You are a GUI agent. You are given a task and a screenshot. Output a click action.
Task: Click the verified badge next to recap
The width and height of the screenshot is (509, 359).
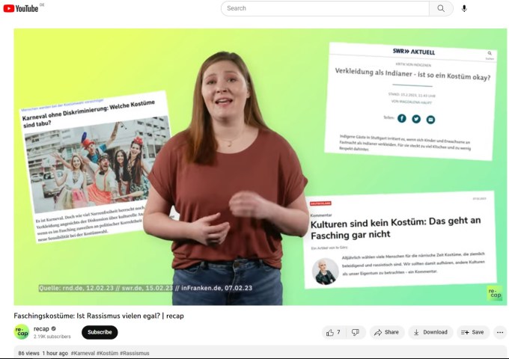click(53, 328)
